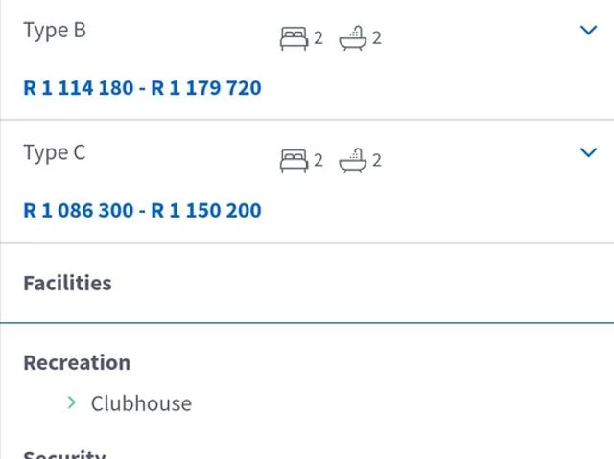Open the Type B price range link
614x459 pixels.
142,88
